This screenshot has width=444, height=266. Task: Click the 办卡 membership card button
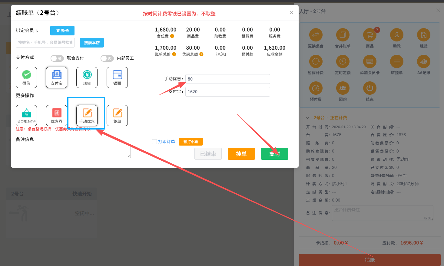coord(62,30)
